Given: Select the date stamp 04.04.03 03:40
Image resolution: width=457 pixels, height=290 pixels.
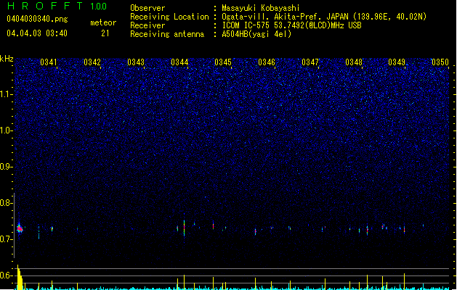Looking at the screenshot, I should (x=37, y=33).
